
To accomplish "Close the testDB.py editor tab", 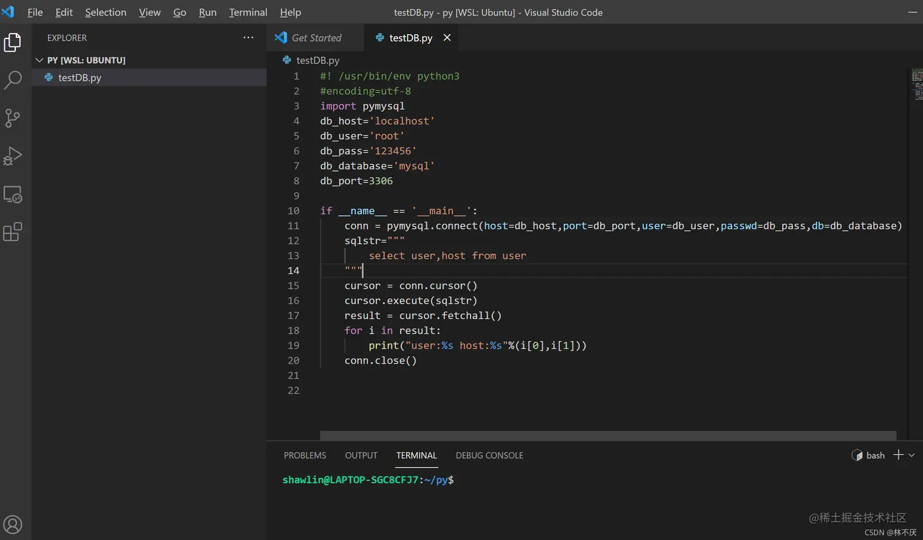I will [x=447, y=38].
